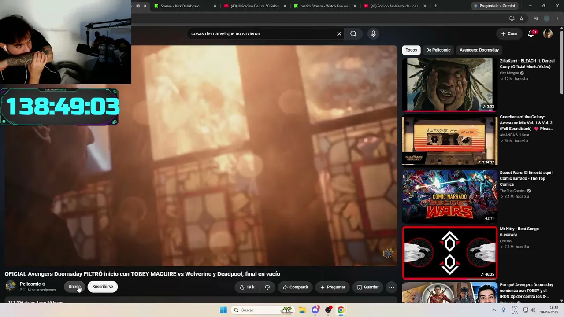Open the volume control in system tray
The height and width of the screenshot is (317, 564).
point(533,310)
